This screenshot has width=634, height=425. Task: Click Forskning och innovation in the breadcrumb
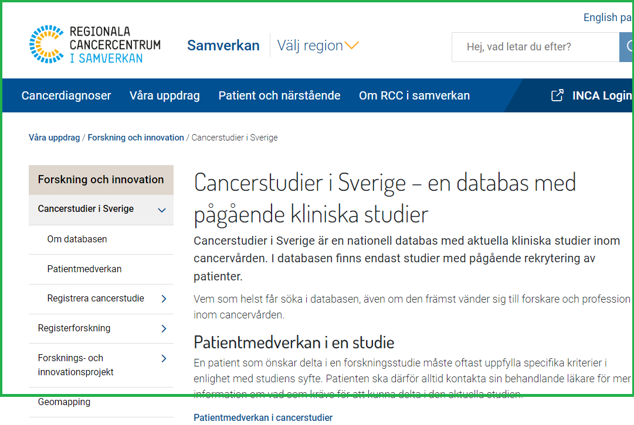135,137
